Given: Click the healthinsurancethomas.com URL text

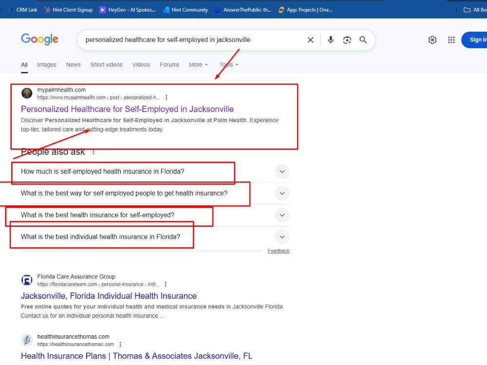Looking at the screenshot, I should point(75,344).
